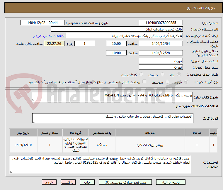This screenshot has width=223, height=190.
Task: Click the delivery province field تهران
Action: pyautogui.click(x=161, y=61)
